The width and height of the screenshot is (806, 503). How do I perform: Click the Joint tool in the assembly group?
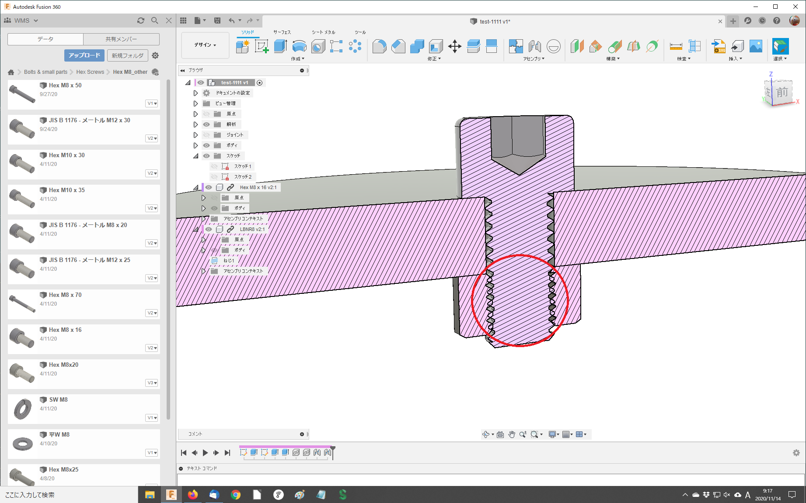click(x=534, y=46)
